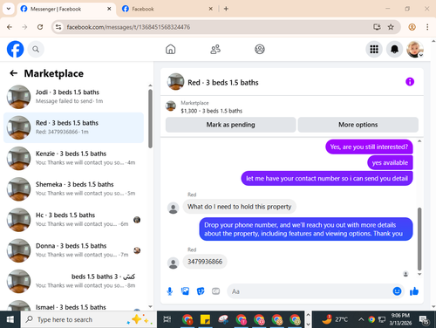This screenshot has height=328, width=436.
Task: Click message 'yes available'
Action: pyautogui.click(x=390, y=163)
